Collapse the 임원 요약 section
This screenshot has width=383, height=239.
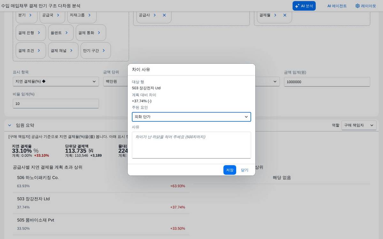9,125
